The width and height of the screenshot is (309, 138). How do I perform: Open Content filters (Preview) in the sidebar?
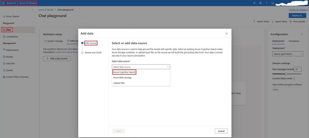(x=16, y=77)
